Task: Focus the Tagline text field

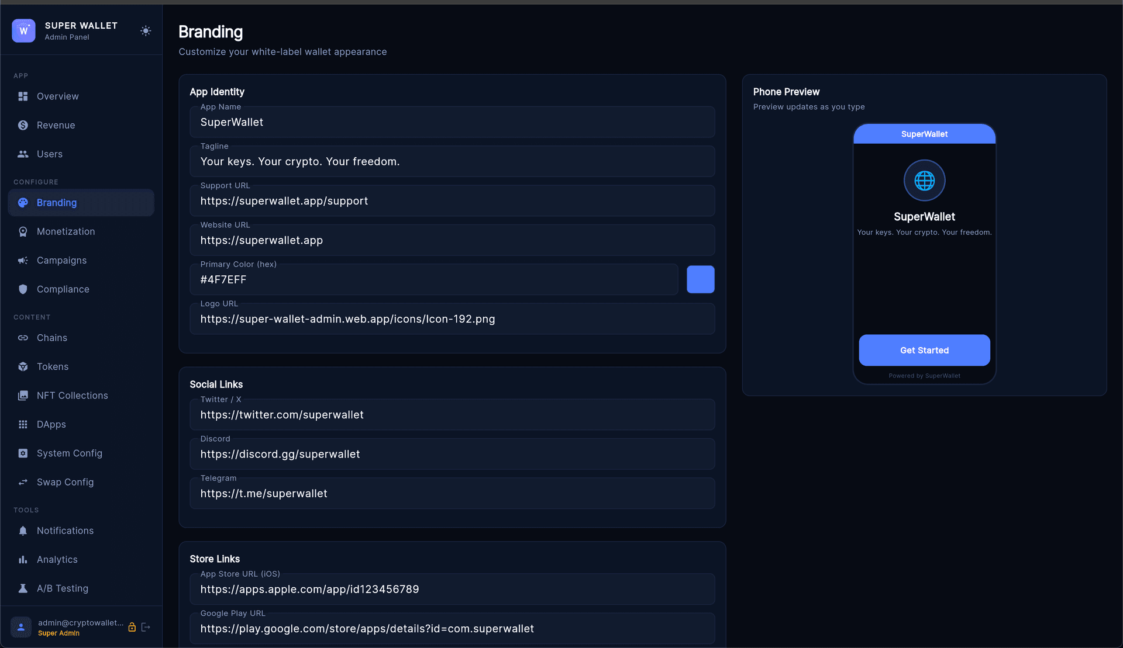Action: pyautogui.click(x=452, y=161)
